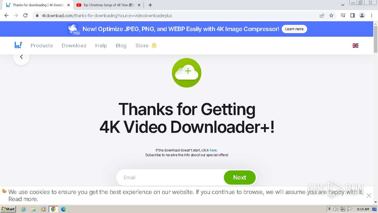Click the browser forward arrow
The width and height of the screenshot is (378, 213).
click(16, 15)
